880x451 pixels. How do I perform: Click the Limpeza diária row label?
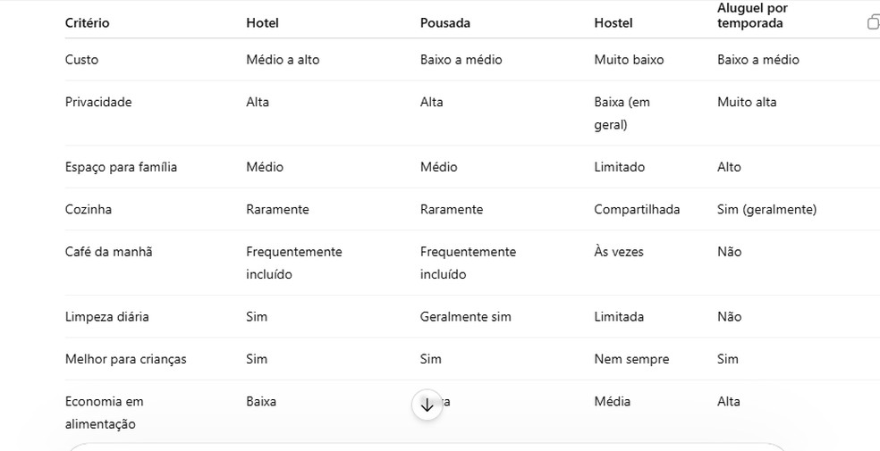tap(106, 316)
